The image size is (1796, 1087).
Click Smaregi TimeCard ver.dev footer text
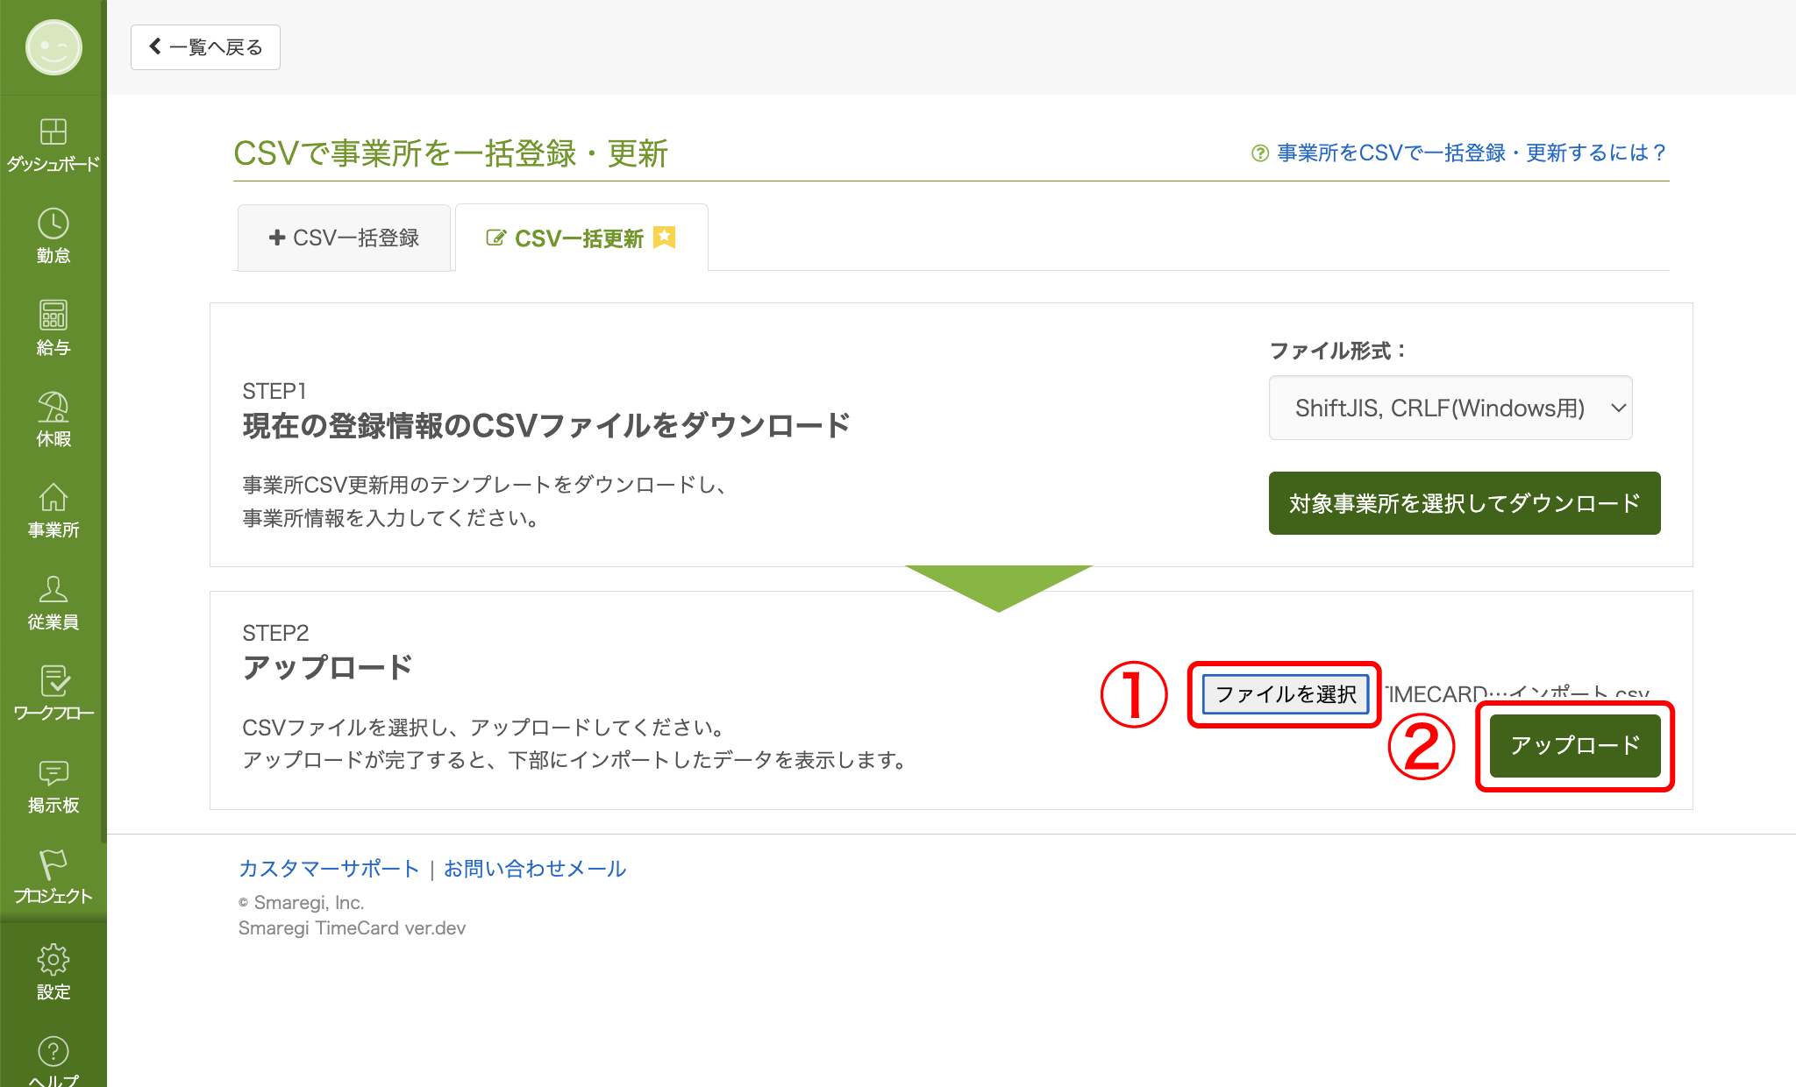coord(352,927)
